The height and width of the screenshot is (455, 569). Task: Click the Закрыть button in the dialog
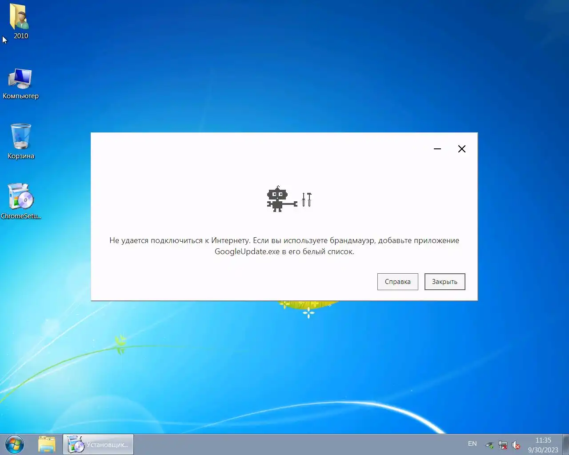(445, 282)
